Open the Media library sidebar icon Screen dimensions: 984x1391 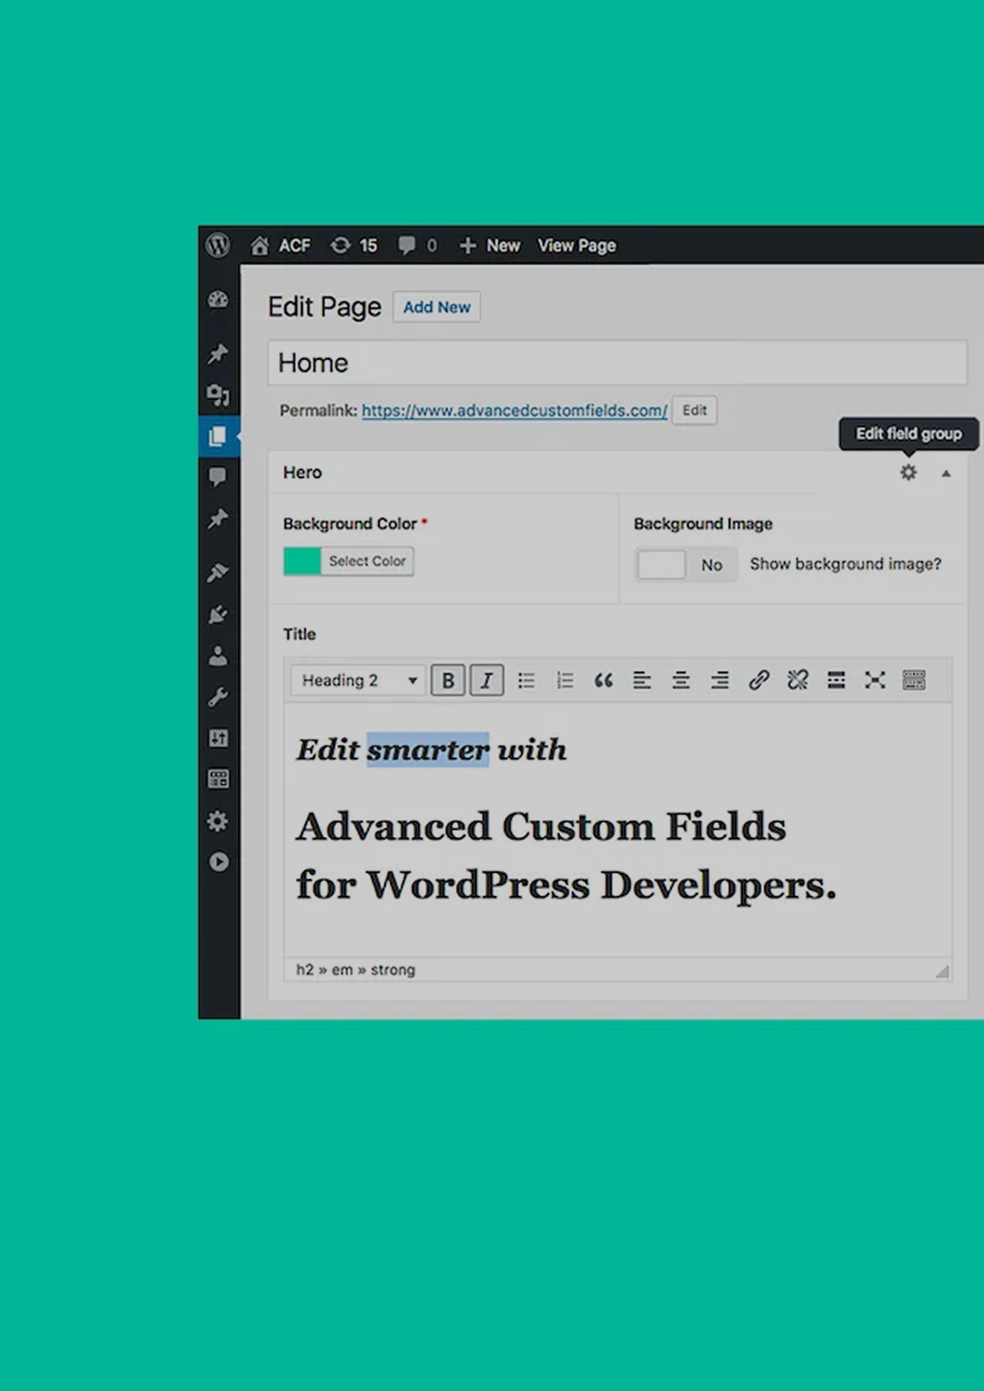[x=218, y=395]
